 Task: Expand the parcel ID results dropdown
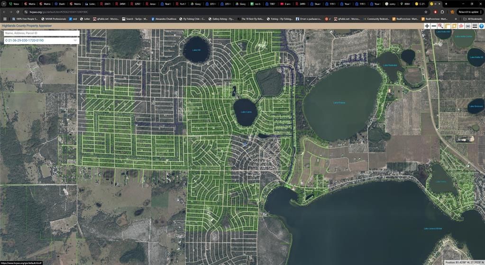(x=75, y=41)
